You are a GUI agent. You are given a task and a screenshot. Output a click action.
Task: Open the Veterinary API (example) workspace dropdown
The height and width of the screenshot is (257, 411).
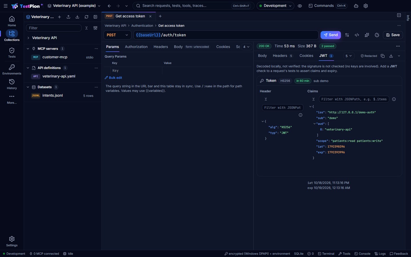74,6
